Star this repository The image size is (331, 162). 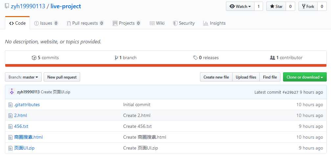pos(276,6)
